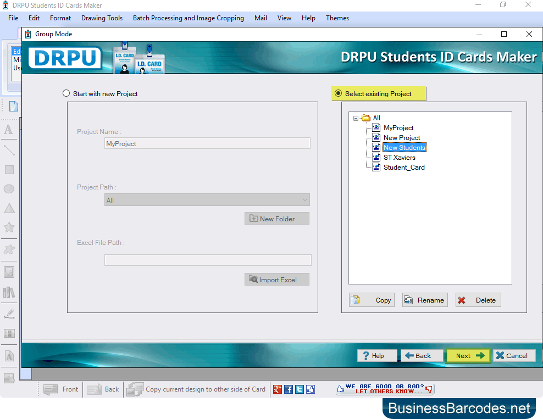Open the View menu
Viewport: 543px width, 419px height.
(x=284, y=18)
